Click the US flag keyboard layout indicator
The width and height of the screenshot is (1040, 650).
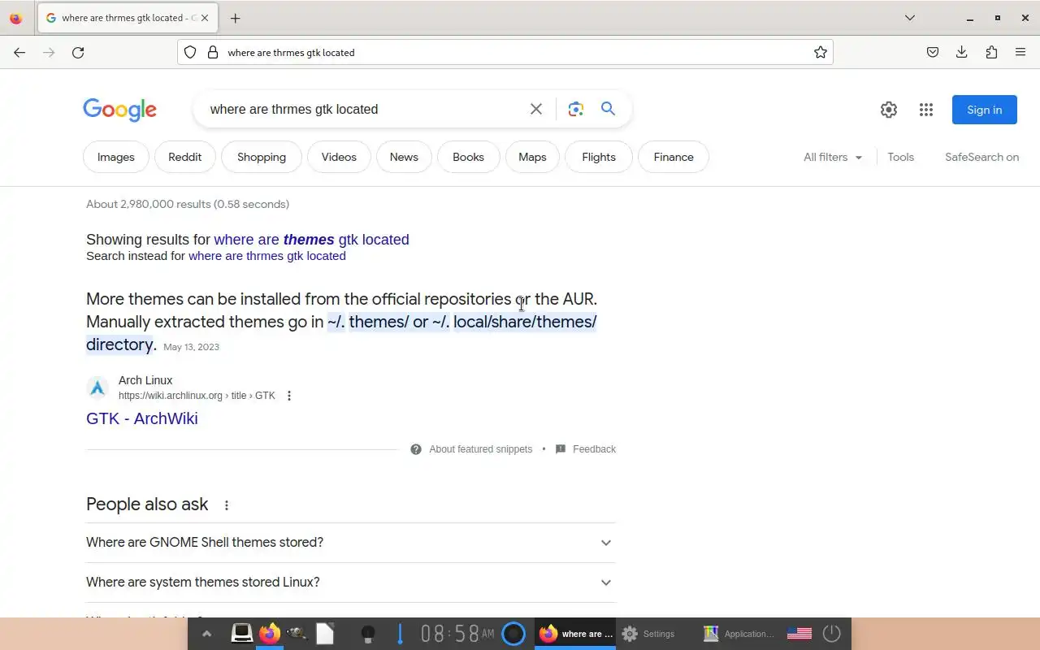point(799,633)
